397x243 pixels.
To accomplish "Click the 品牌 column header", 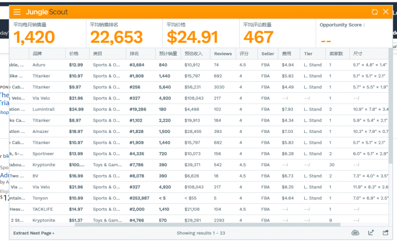I will point(37,54).
